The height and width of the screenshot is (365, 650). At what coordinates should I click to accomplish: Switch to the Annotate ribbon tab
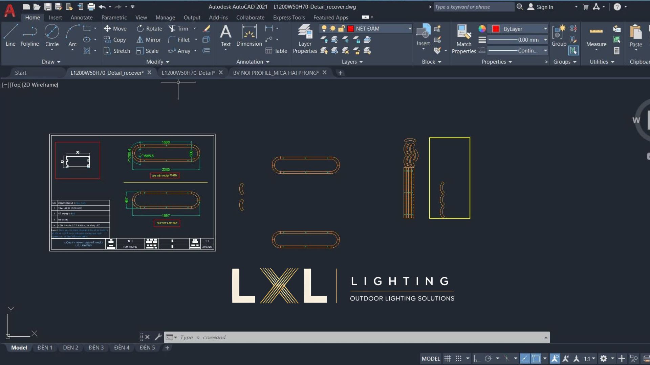pyautogui.click(x=81, y=18)
